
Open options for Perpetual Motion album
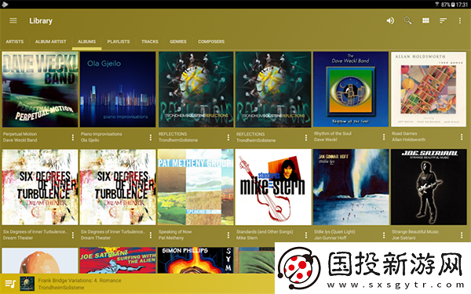[73, 137]
